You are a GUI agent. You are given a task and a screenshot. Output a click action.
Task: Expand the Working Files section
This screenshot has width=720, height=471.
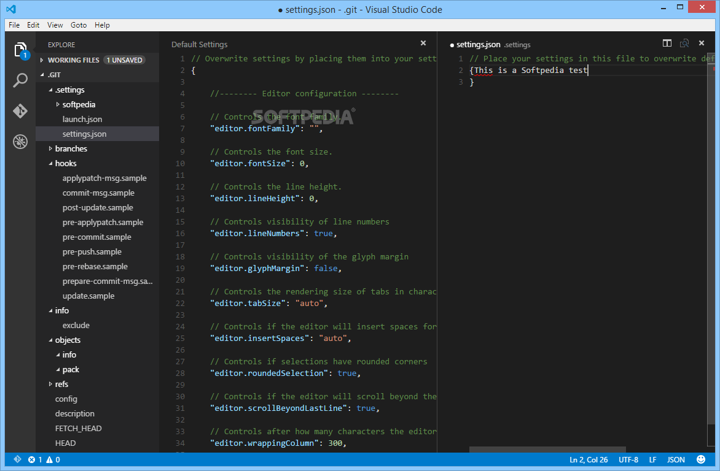tap(42, 60)
